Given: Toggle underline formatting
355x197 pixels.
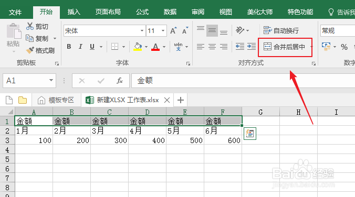Looking at the screenshot, I should click(92, 47).
